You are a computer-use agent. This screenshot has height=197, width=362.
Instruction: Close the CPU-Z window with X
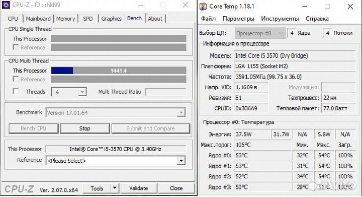tap(185, 5)
